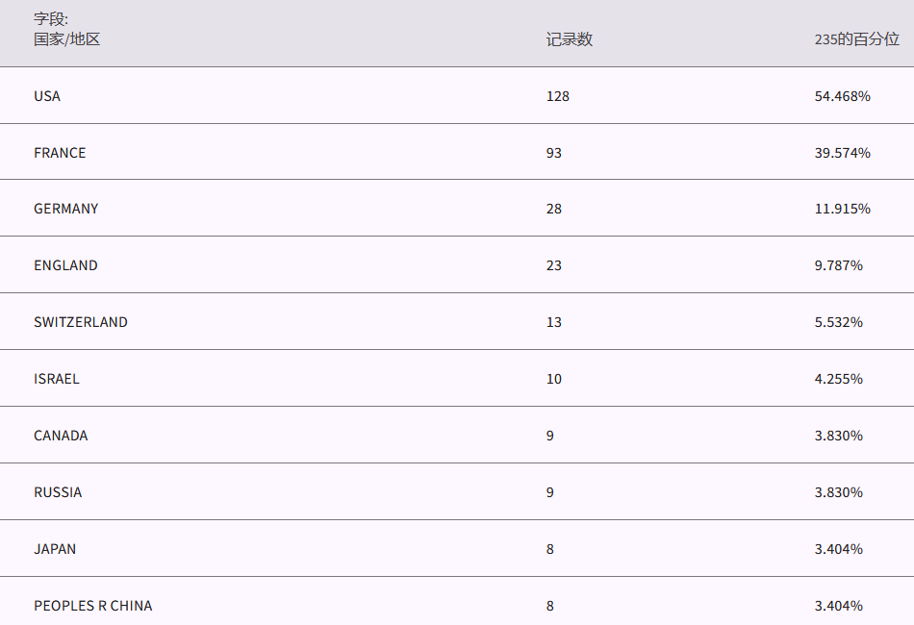This screenshot has width=914, height=625.
Task: Select the USA country entry
Action: (47, 96)
